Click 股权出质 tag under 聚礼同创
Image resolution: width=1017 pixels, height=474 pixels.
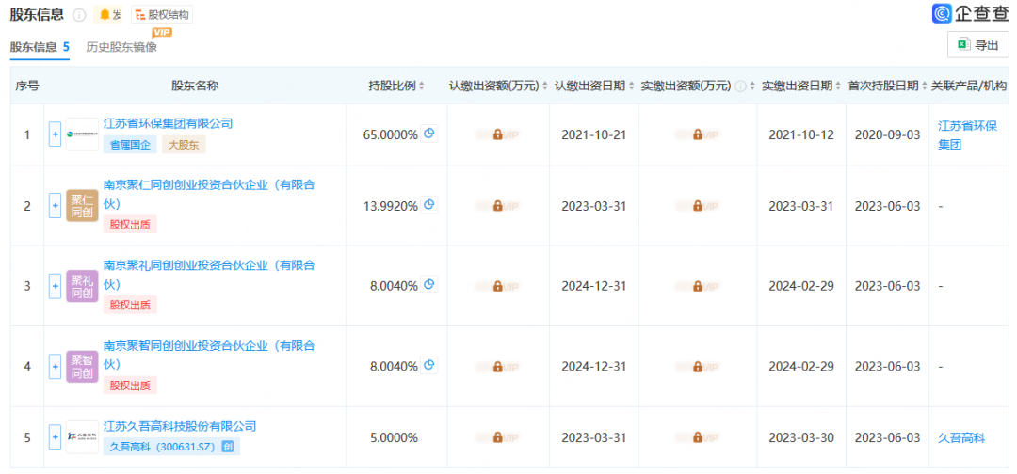(130, 305)
